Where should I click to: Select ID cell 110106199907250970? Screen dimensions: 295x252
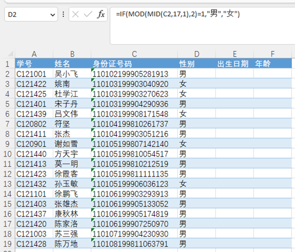pyautogui.click(x=134, y=224)
